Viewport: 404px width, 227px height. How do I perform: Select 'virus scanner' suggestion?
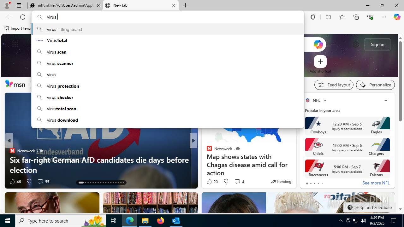[x=168, y=63]
